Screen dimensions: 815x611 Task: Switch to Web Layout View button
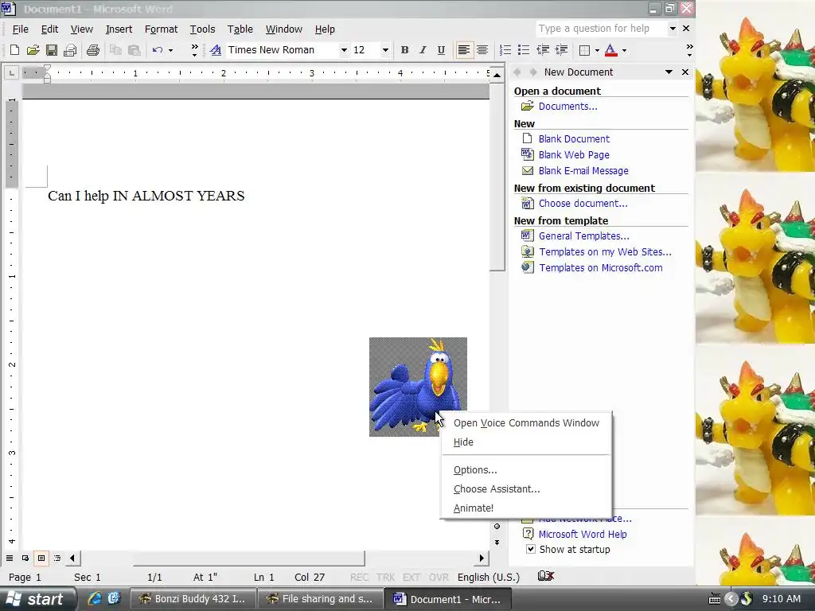point(25,558)
